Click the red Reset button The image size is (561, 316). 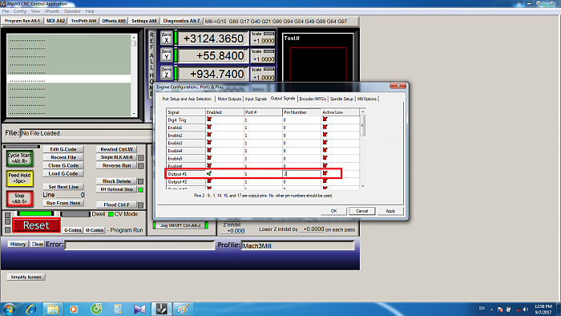36,225
